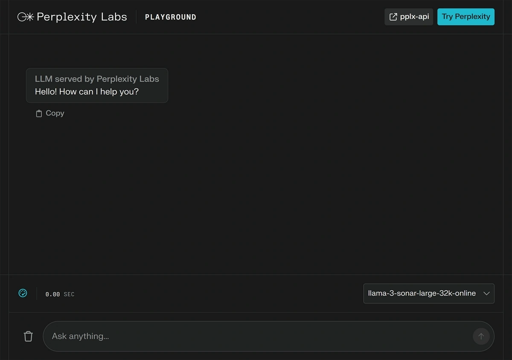Expand the chevron arrow of the model dropdown
Viewport: 512px width, 360px height.
point(486,294)
